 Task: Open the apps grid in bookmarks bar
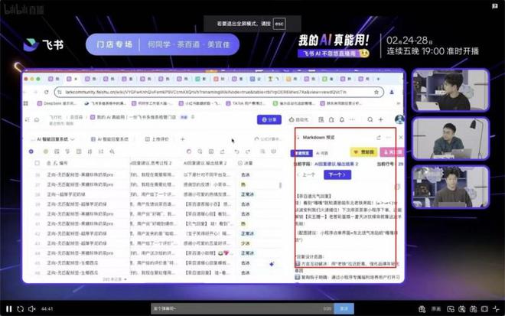tap(26, 103)
